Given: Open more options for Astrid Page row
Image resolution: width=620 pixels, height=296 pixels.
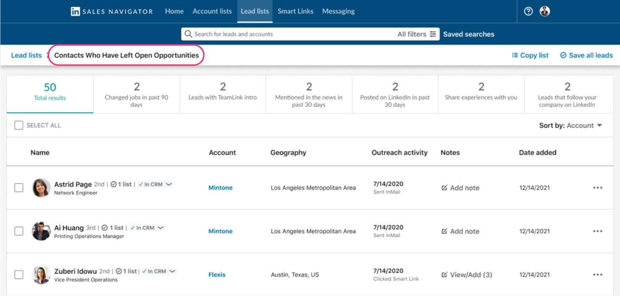Looking at the screenshot, I should 598,188.
